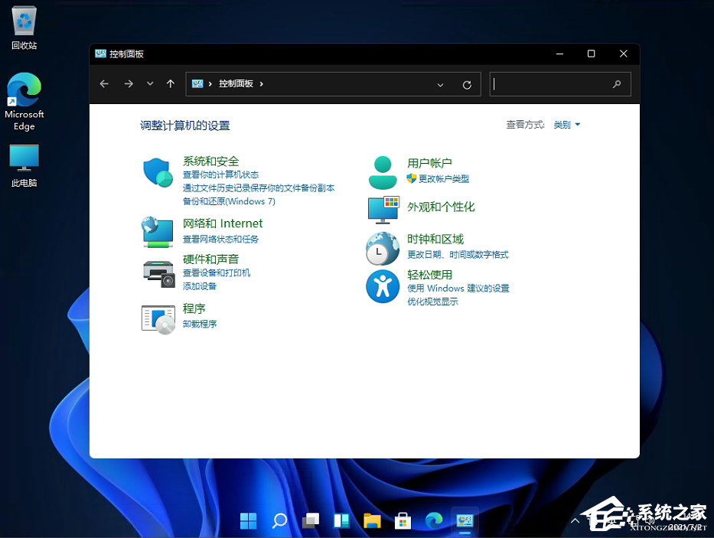Click inside the search box
Image resolution: width=714 pixels, height=538 pixels.
(x=560, y=84)
